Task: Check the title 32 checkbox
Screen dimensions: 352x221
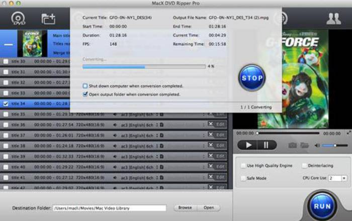Action: (x=6, y=82)
